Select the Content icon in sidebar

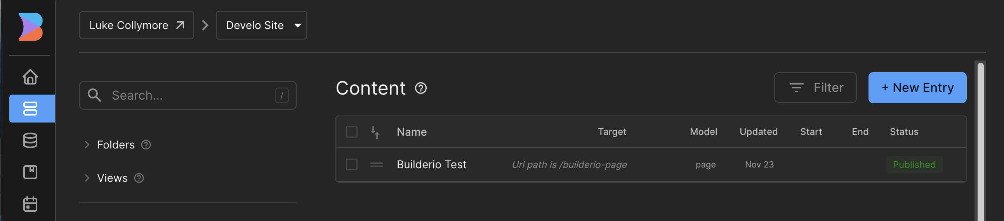[30, 109]
